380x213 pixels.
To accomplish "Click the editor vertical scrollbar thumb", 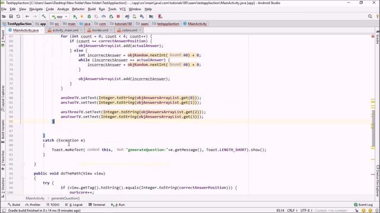I will [373, 128].
